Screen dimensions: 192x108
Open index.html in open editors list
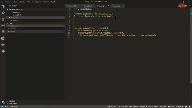coord(17,15)
